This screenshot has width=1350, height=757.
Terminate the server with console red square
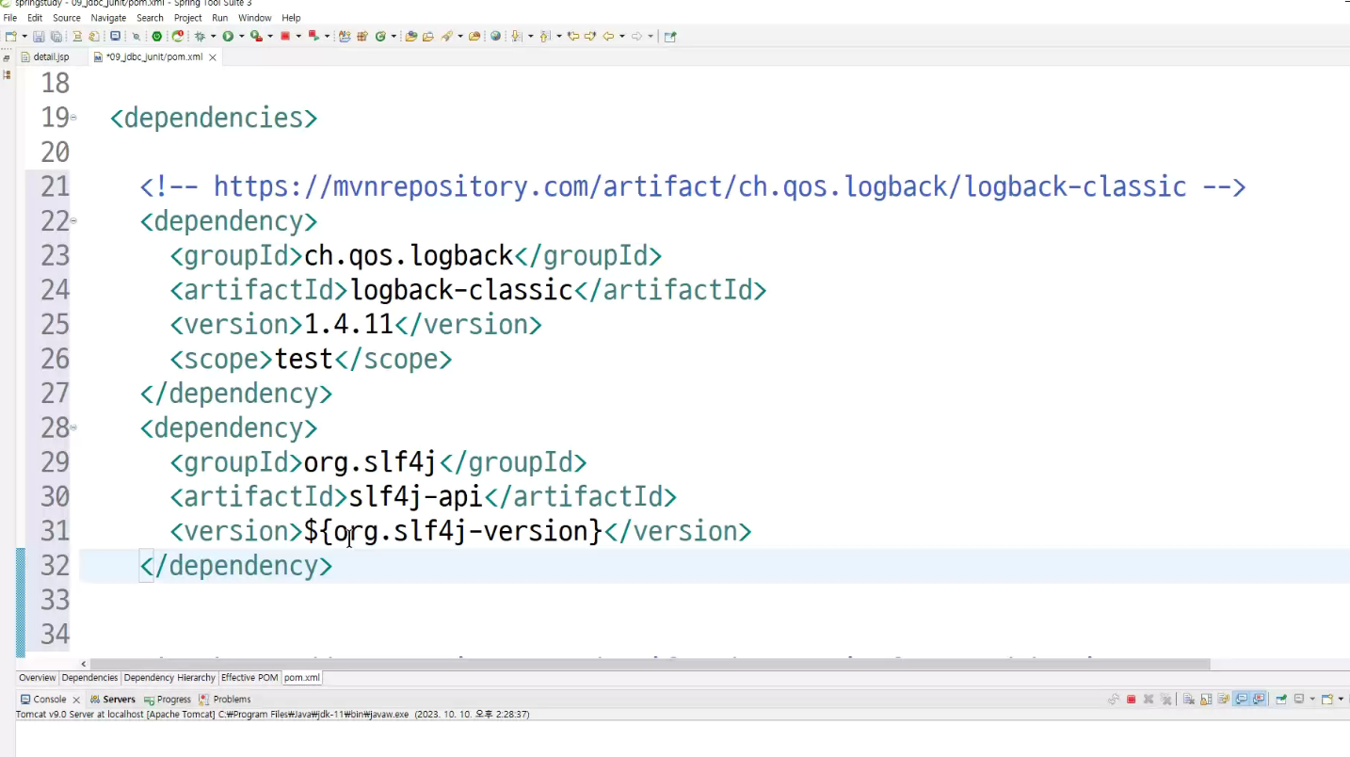[1131, 700]
